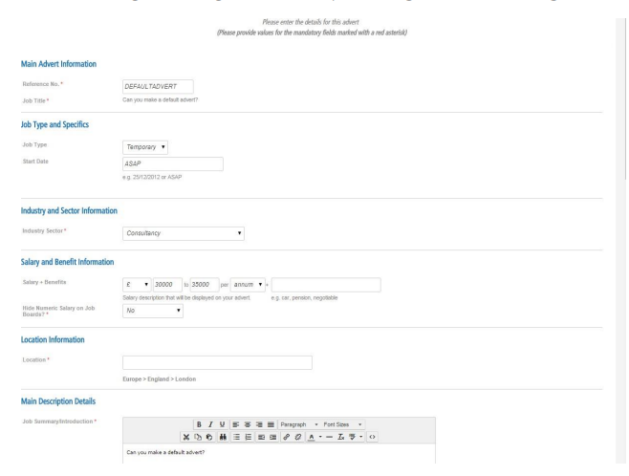The width and height of the screenshot is (629, 476).
Task: Click the 'e.g. car, pension, negotiable' hint
Action: 305,297
